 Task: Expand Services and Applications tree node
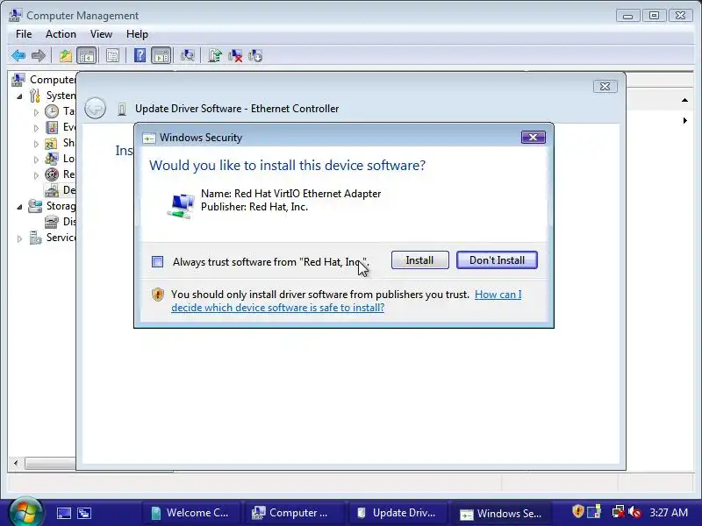click(x=19, y=238)
